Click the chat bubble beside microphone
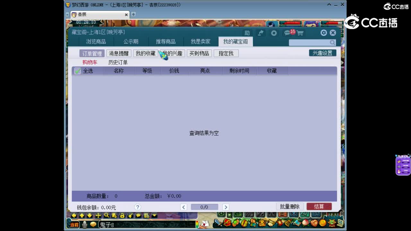This screenshot has width=411, height=231. pyautogui.click(x=93, y=225)
